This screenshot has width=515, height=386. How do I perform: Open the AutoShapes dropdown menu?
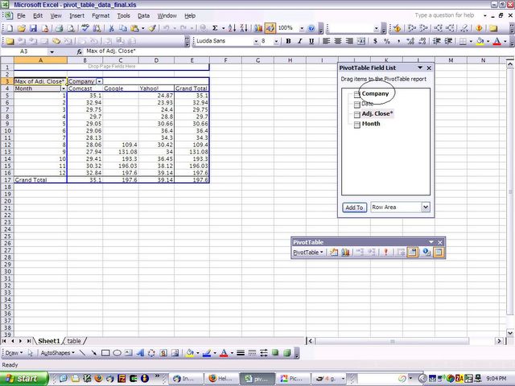(57, 353)
